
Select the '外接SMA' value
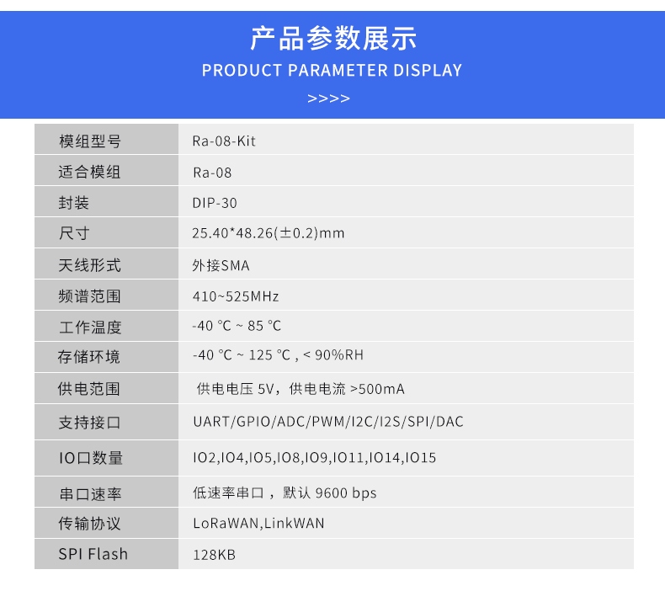[221, 265]
